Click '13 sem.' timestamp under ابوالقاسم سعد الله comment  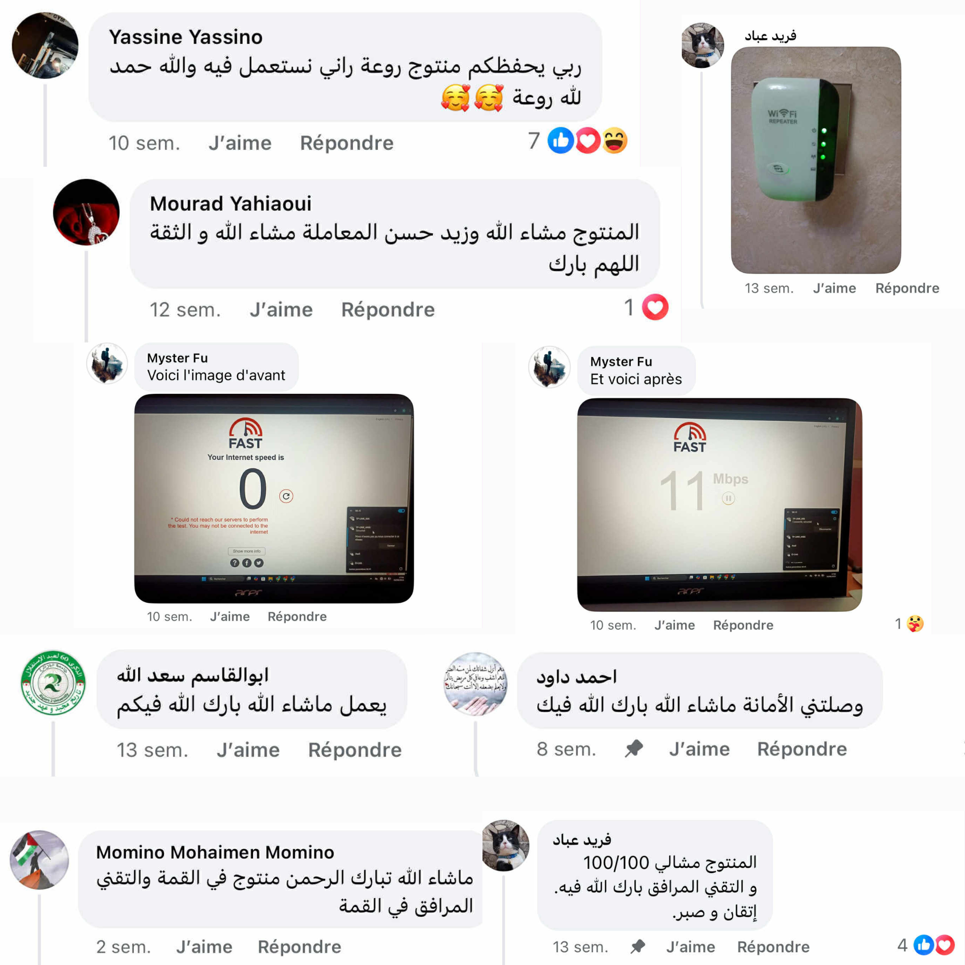click(x=152, y=750)
